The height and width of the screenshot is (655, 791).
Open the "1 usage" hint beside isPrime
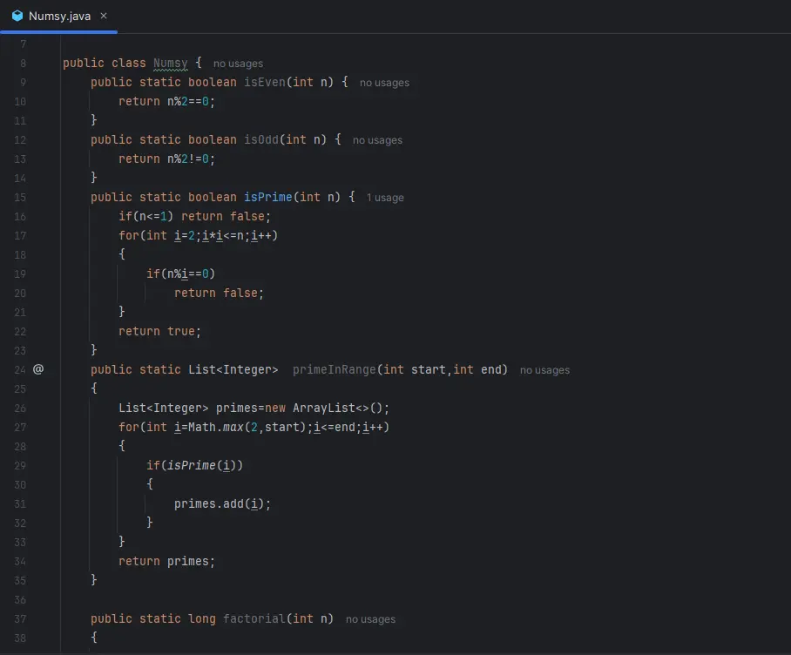385,198
